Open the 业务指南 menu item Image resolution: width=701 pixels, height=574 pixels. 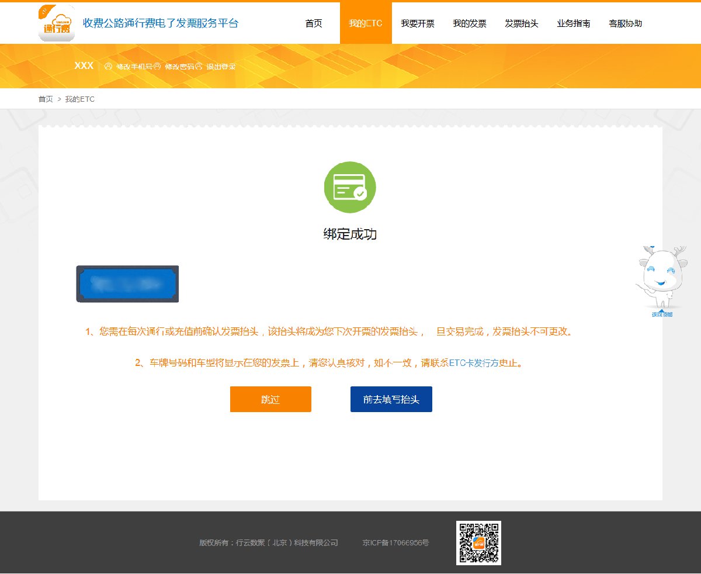574,23
